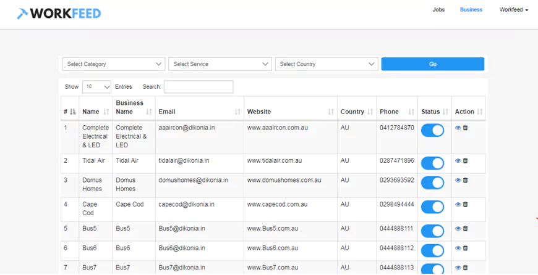Click website www.tidalair.com.au

[x=275, y=161]
